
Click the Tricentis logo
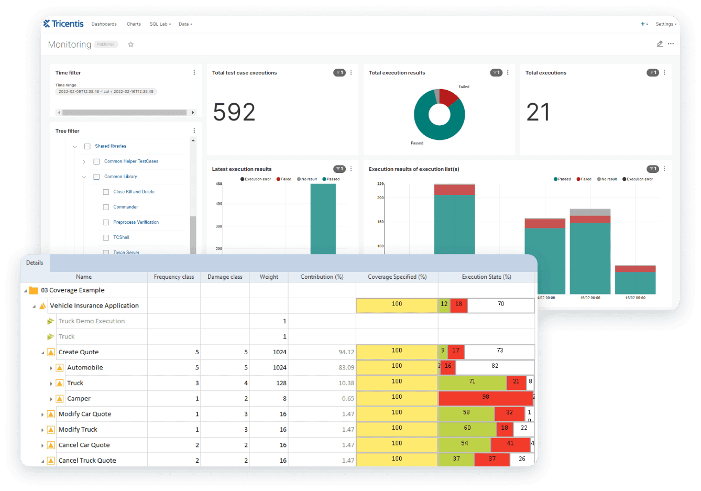coord(63,24)
